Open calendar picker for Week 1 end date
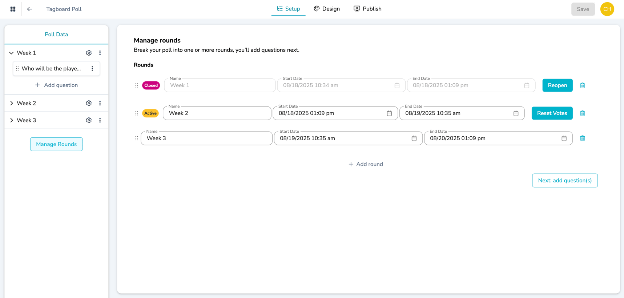624x298 pixels. (527, 85)
